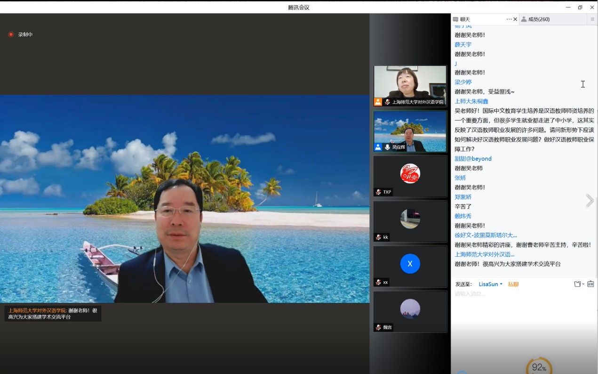The height and width of the screenshot is (374, 598).
Task: Click the muted microphone icon on TXP tile
Action: pyautogui.click(x=378, y=192)
